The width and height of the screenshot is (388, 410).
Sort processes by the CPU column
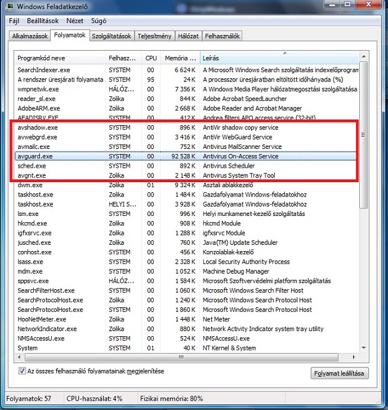151,58
